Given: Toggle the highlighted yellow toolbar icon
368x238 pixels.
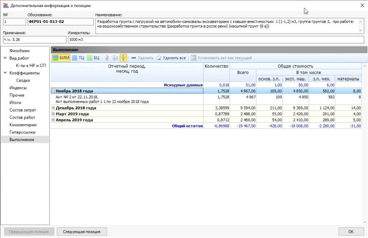Looking at the screenshot, I should pos(124,58).
